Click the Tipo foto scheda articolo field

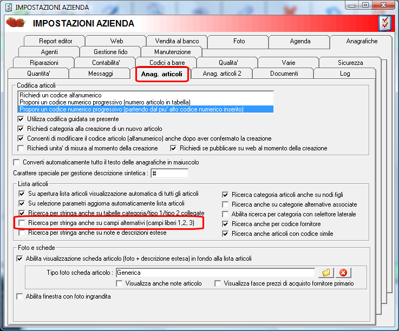(215, 273)
